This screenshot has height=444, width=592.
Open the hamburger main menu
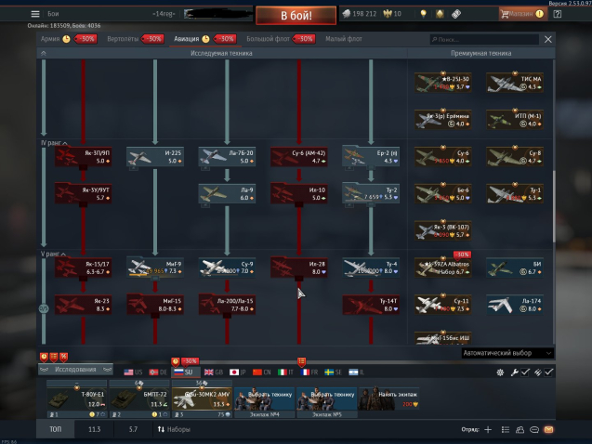pos(35,14)
